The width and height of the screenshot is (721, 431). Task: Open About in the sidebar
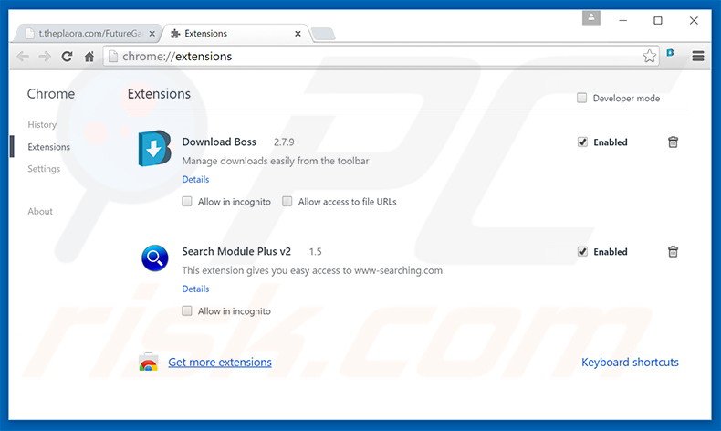pos(40,212)
